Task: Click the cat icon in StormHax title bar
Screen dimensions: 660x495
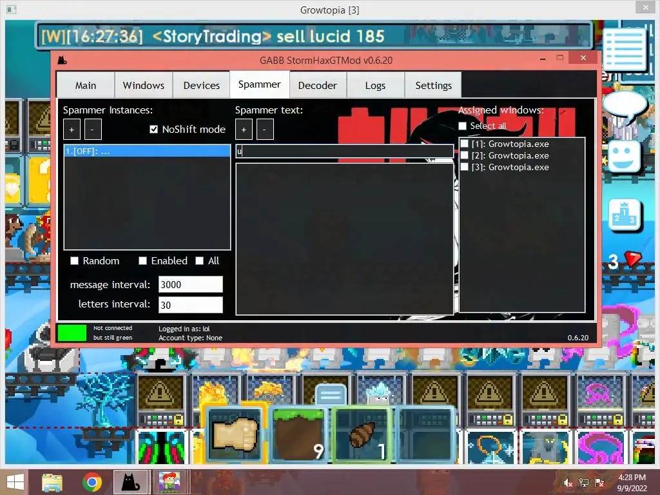Action: (63, 60)
